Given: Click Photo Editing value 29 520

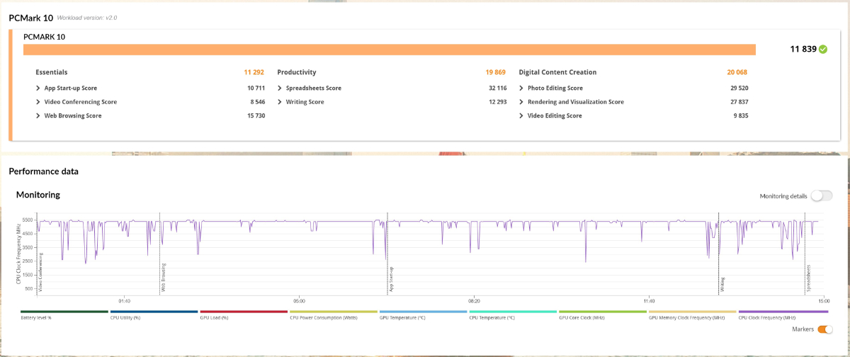Looking at the screenshot, I should pos(739,89).
